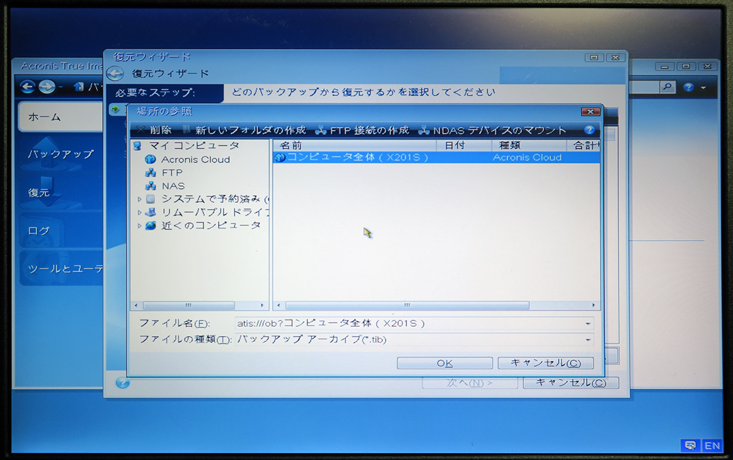Sort by 日付 column header
This screenshot has width=733, height=460.
tap(464, 145)
